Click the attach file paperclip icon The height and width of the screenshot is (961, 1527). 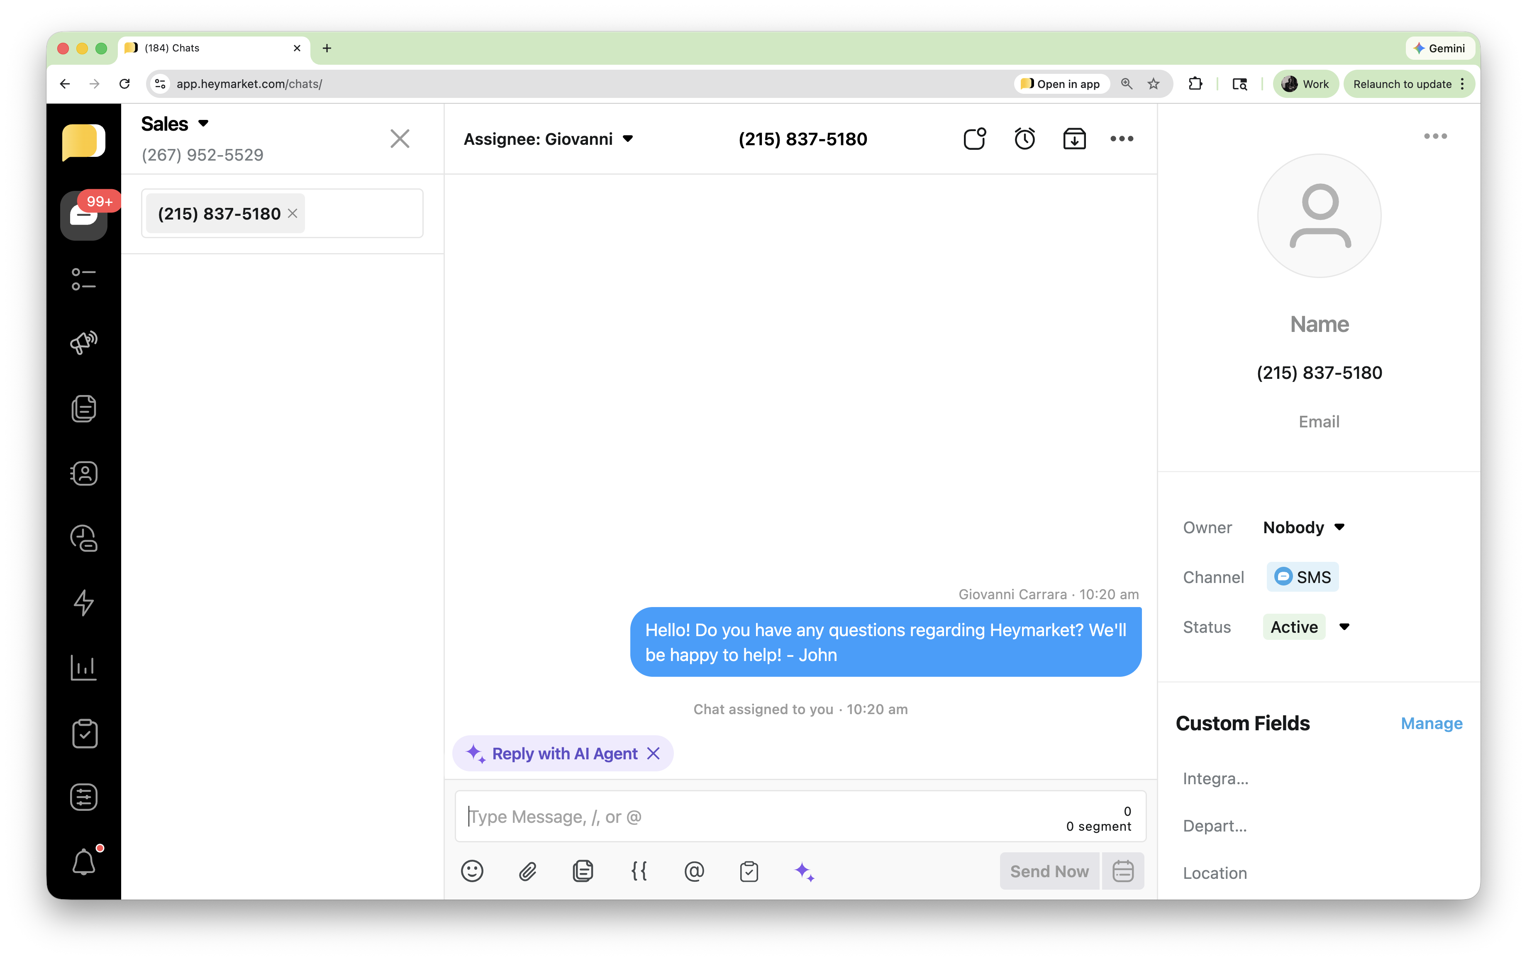click(527, 871)
